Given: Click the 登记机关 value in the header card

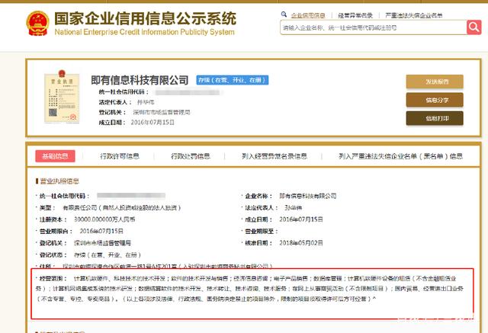Looking at the screenshot, I should pos(162,112).
